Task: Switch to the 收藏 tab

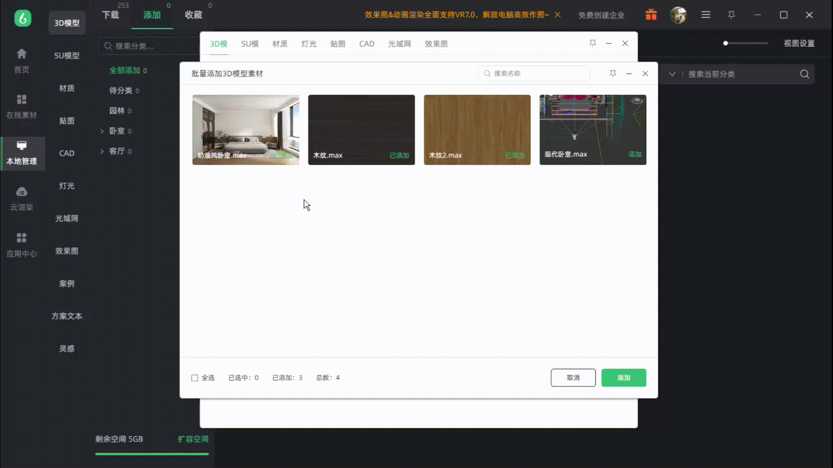Action: pos(193,15)
